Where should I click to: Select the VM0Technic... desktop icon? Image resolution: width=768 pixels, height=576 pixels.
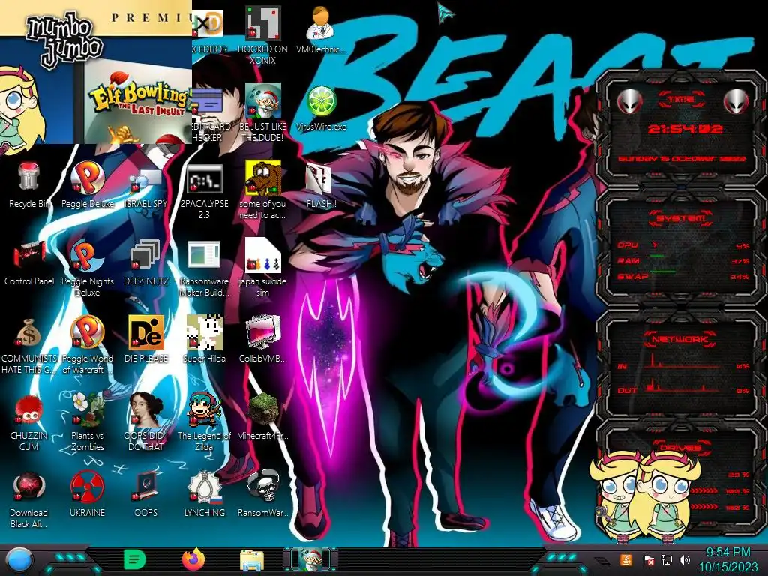321,30
